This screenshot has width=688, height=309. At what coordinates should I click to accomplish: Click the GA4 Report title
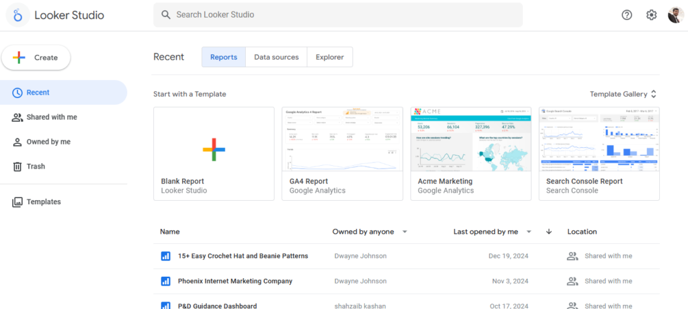click(308, 181)
